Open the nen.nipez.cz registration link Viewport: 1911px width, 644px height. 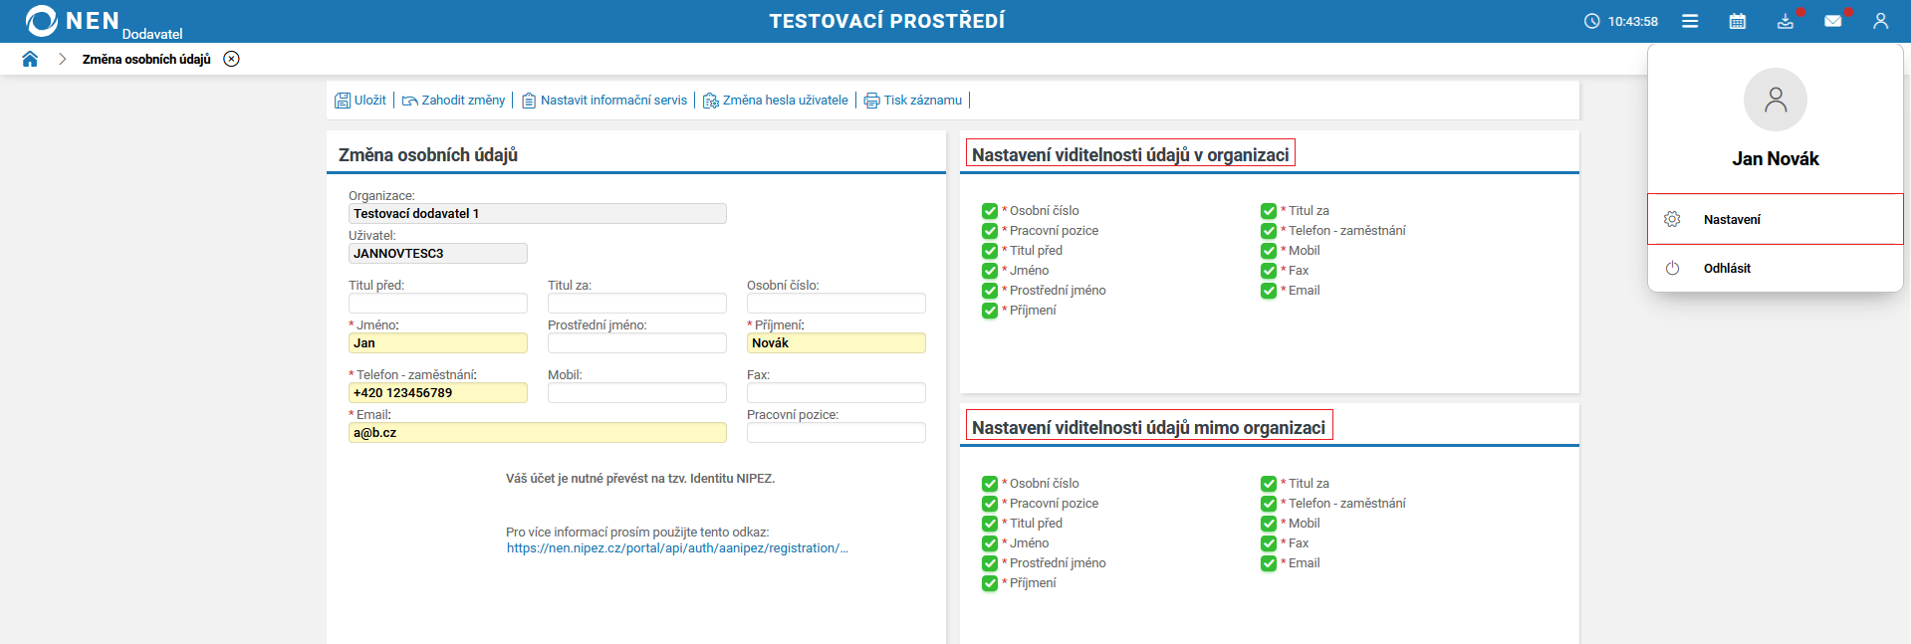point(677,548)
